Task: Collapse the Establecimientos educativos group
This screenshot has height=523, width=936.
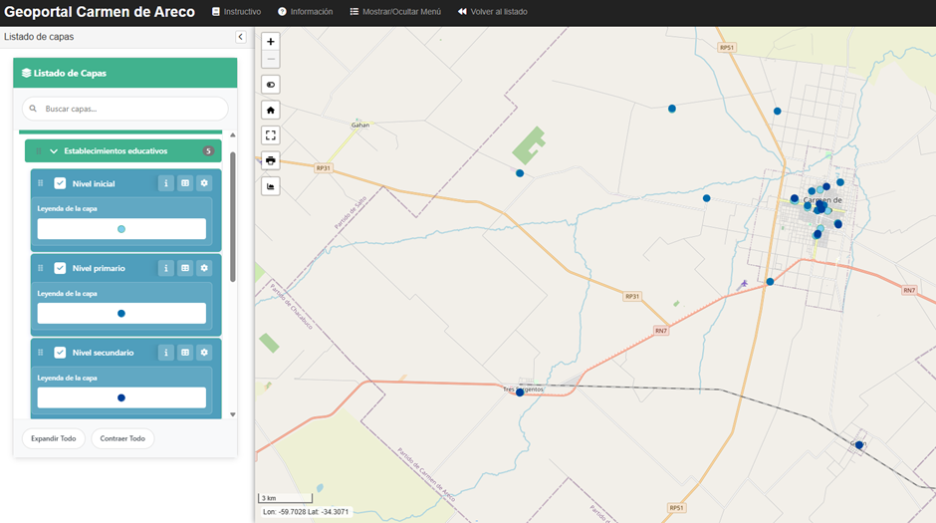Action: click(x=54, y=151)
